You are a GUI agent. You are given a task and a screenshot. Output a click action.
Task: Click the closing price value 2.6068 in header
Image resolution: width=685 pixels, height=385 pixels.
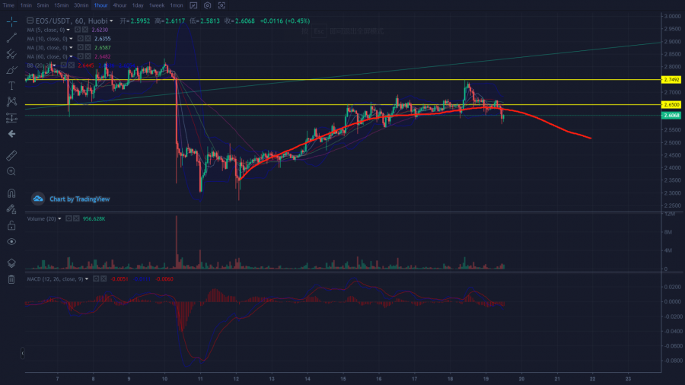tap(245, 21)
